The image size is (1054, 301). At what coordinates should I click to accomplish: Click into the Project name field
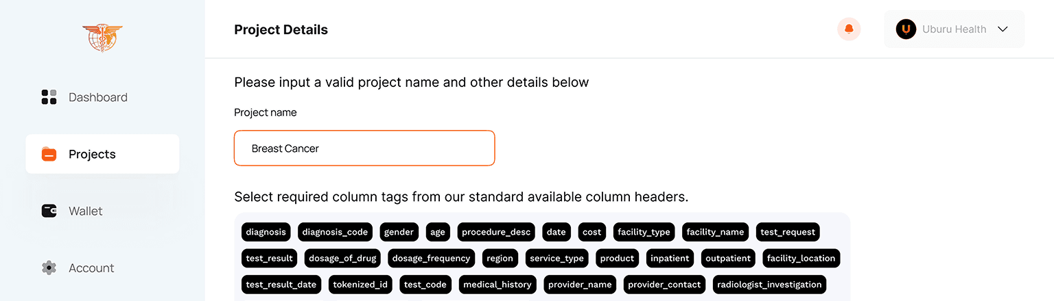point(364,148)
